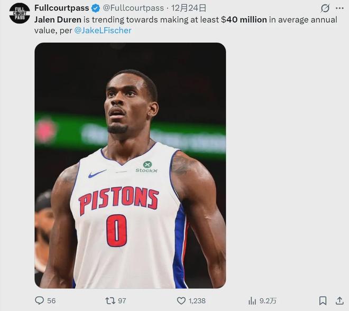Open the @Fullcourtpass handle link
349x311 pixels.
(x=133, y=8)
